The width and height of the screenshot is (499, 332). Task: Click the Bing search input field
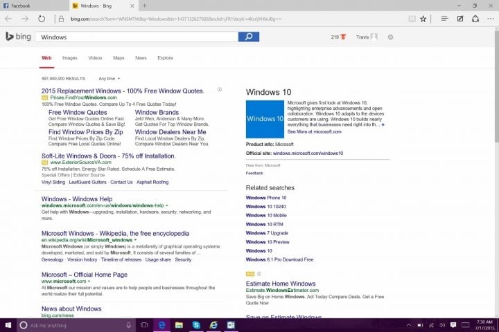coord(137,37)
